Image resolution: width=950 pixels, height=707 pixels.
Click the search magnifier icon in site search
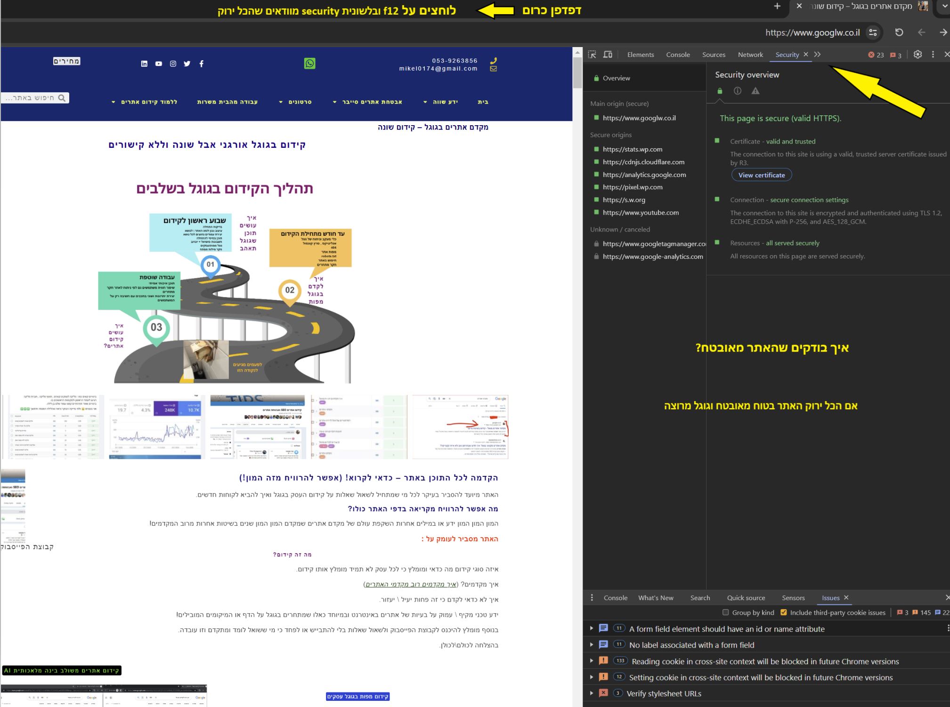click(62, 98)
